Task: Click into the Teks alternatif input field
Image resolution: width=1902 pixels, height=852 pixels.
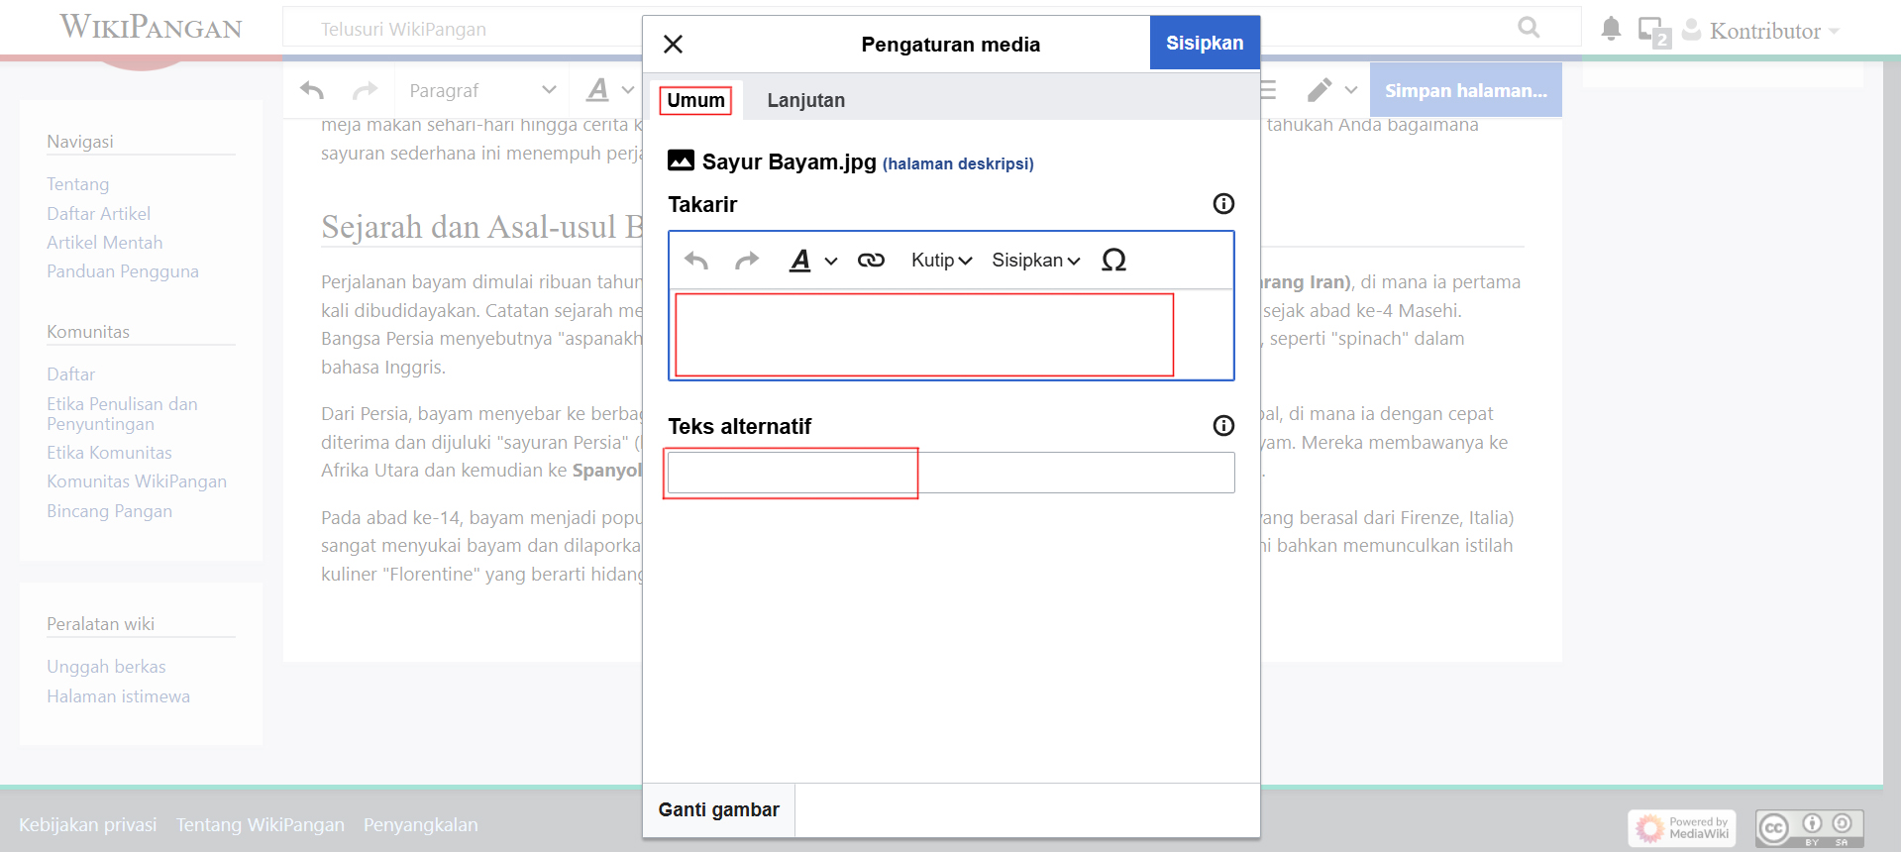Action: pos(950,473)
